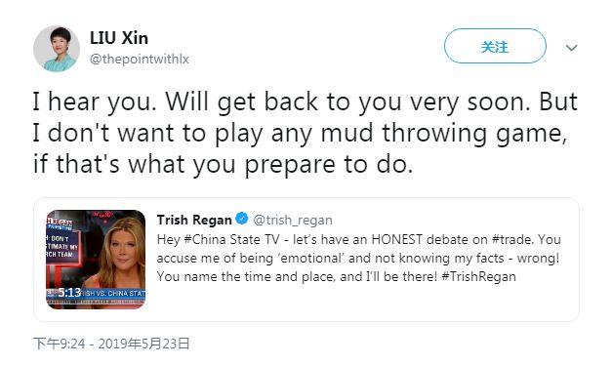
Task: Open the Trish Regan video thumbnail
Action: point(96,260)
